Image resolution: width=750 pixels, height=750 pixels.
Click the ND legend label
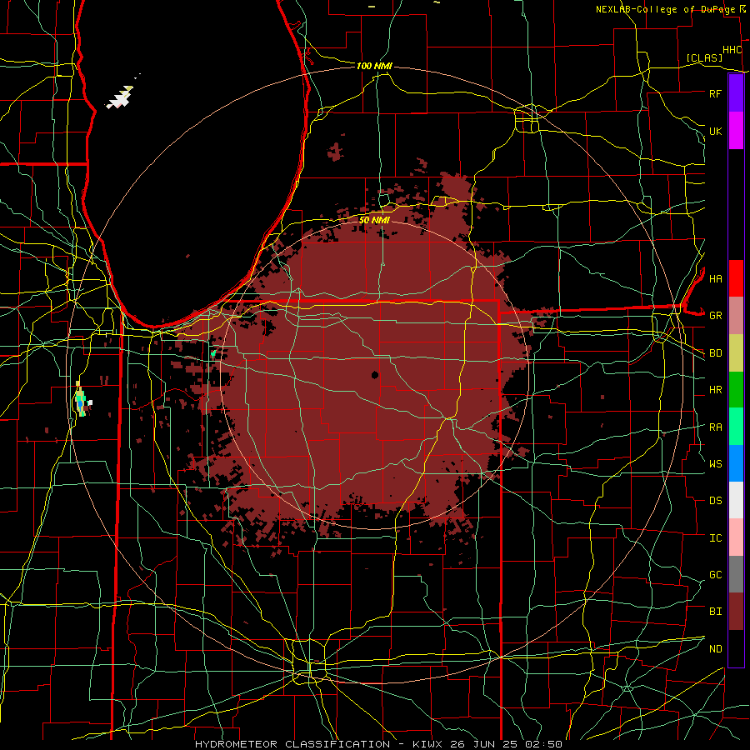click(x=715, y=649)
